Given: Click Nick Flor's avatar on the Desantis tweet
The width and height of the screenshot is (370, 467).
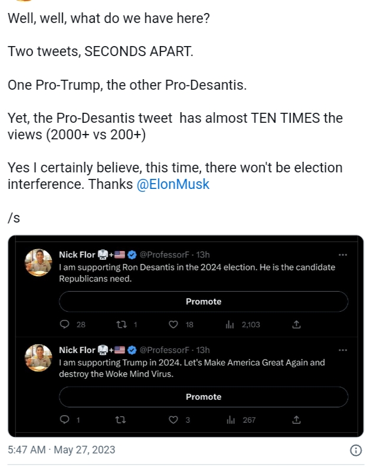Looking at the screenshot, I should 38,263.
